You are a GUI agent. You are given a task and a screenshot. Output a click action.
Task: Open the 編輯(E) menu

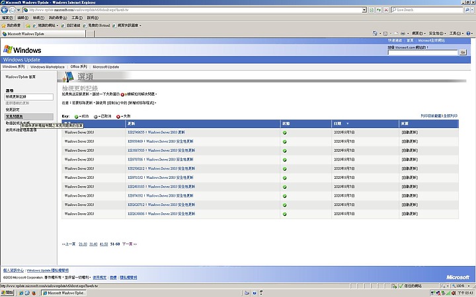point(22,18)
